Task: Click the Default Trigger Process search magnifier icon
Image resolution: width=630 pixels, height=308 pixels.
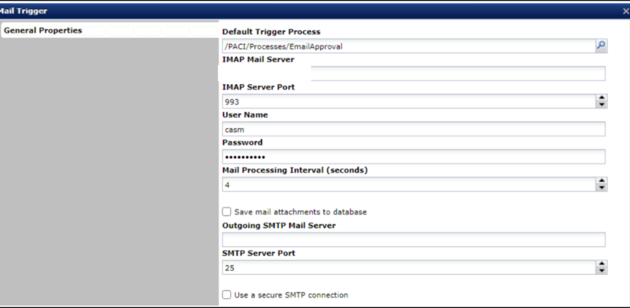Action: click(x=601, y=45)
